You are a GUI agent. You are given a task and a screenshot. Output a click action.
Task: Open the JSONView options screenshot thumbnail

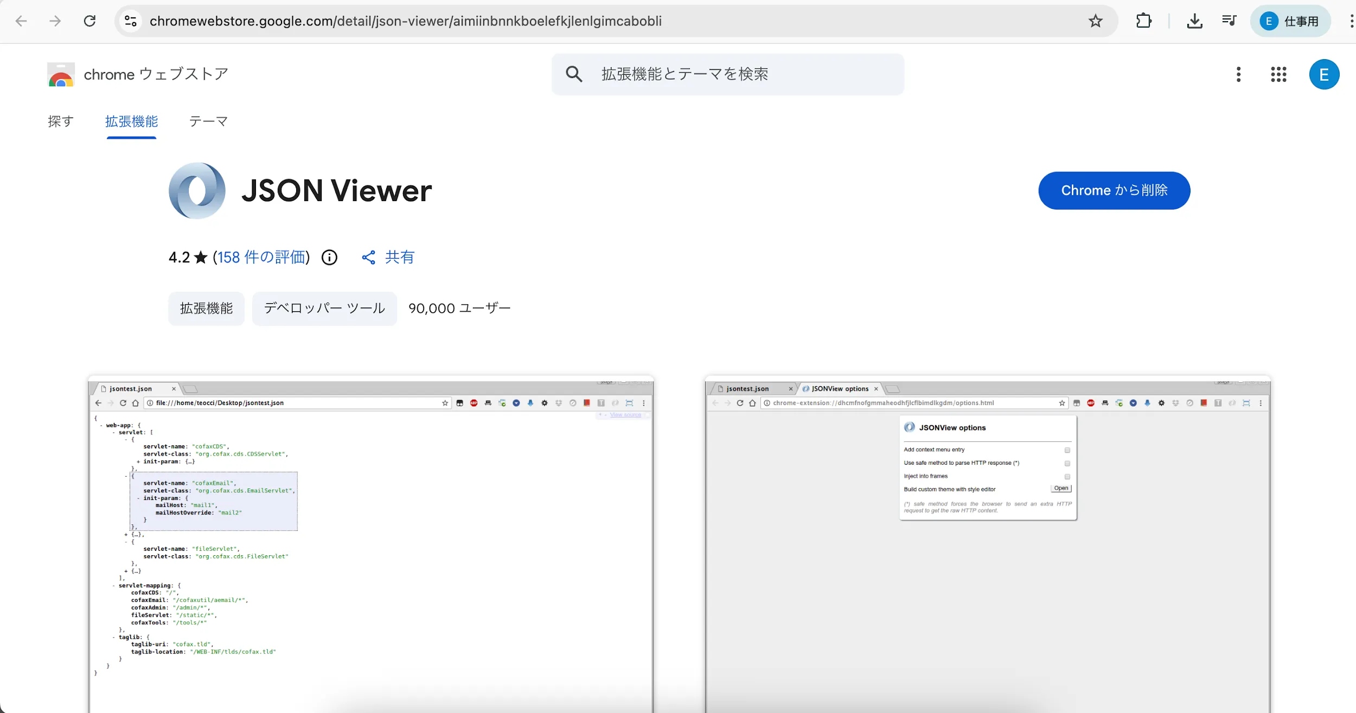(x=987, y=542)
